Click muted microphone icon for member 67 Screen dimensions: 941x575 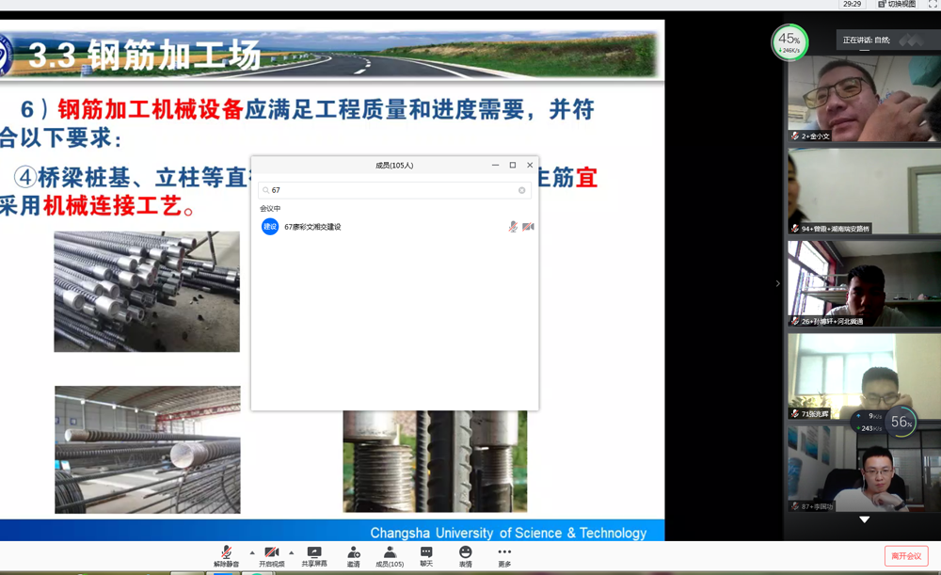513,227
